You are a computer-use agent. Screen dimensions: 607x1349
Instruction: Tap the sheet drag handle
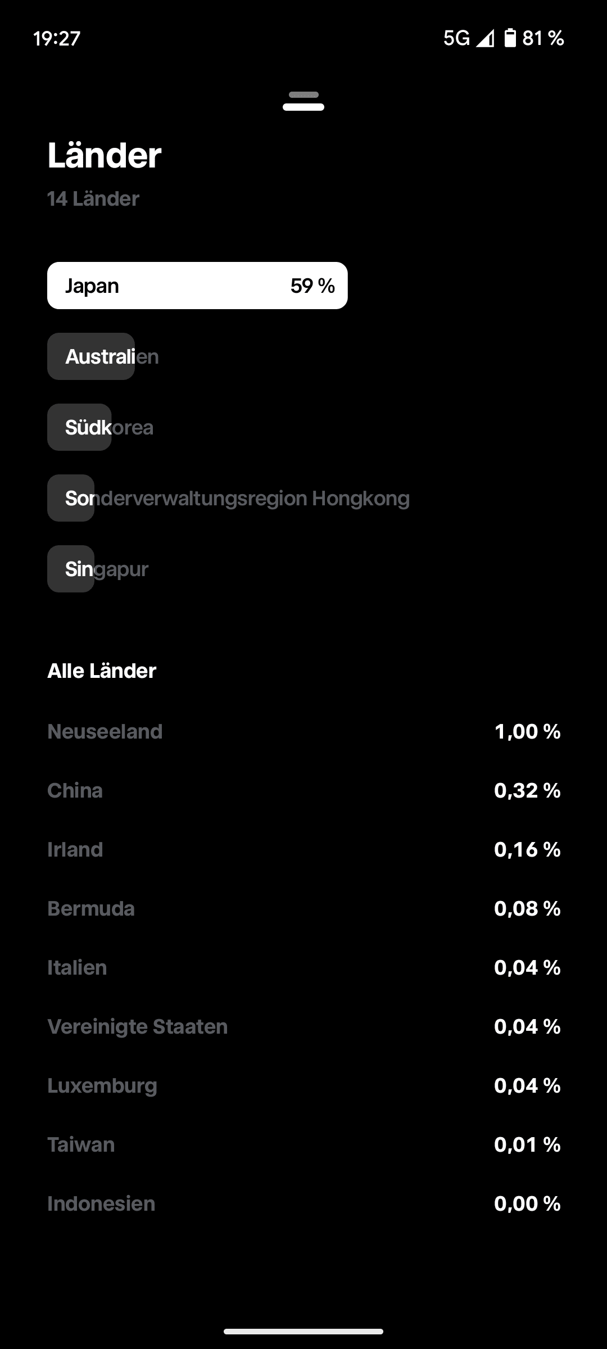point(303,101)
